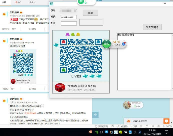Viewport: 173px width, 136px height.
Task: Click the tool window's title bar app icon
Action: click(51, 4)
